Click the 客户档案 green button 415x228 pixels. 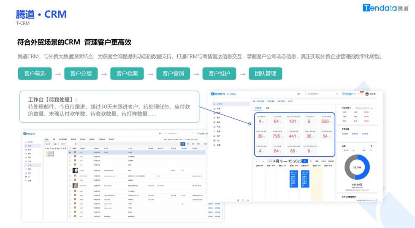(127, 73)
